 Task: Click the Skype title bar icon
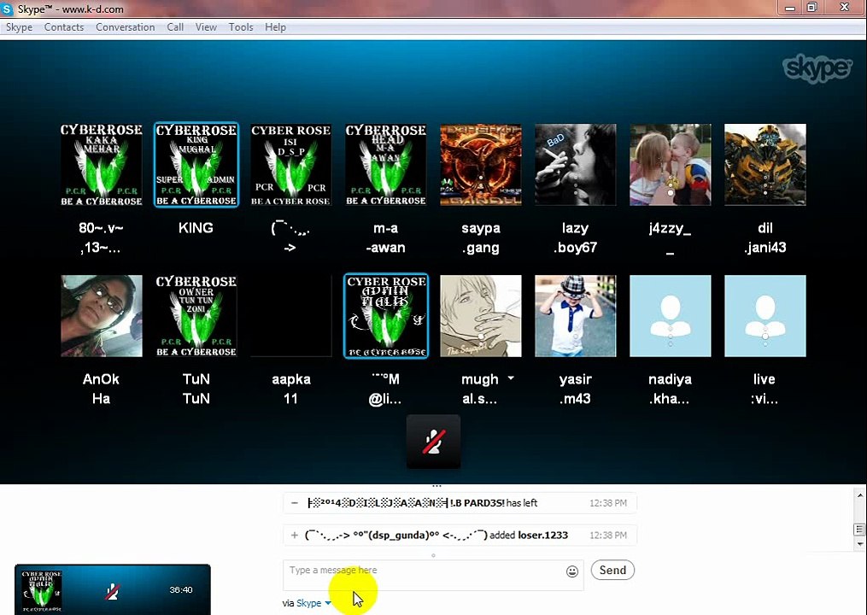[x=7, y=9]
